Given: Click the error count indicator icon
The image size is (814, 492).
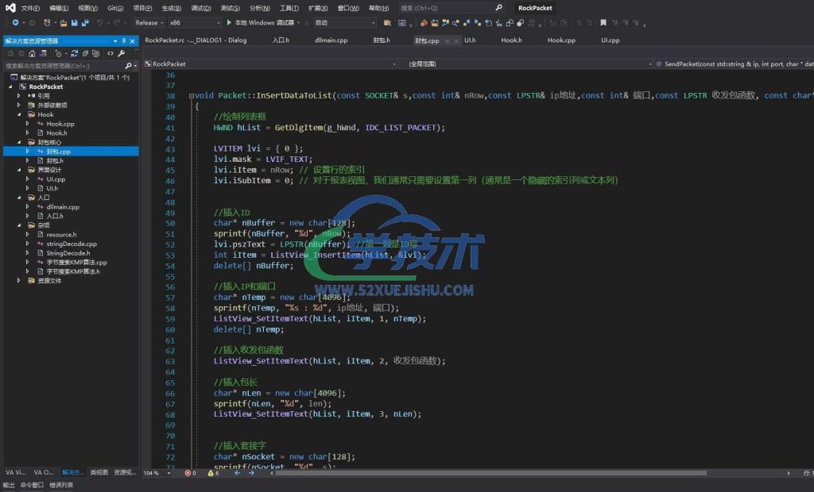Looking at the screenshot, I should 188,473.
